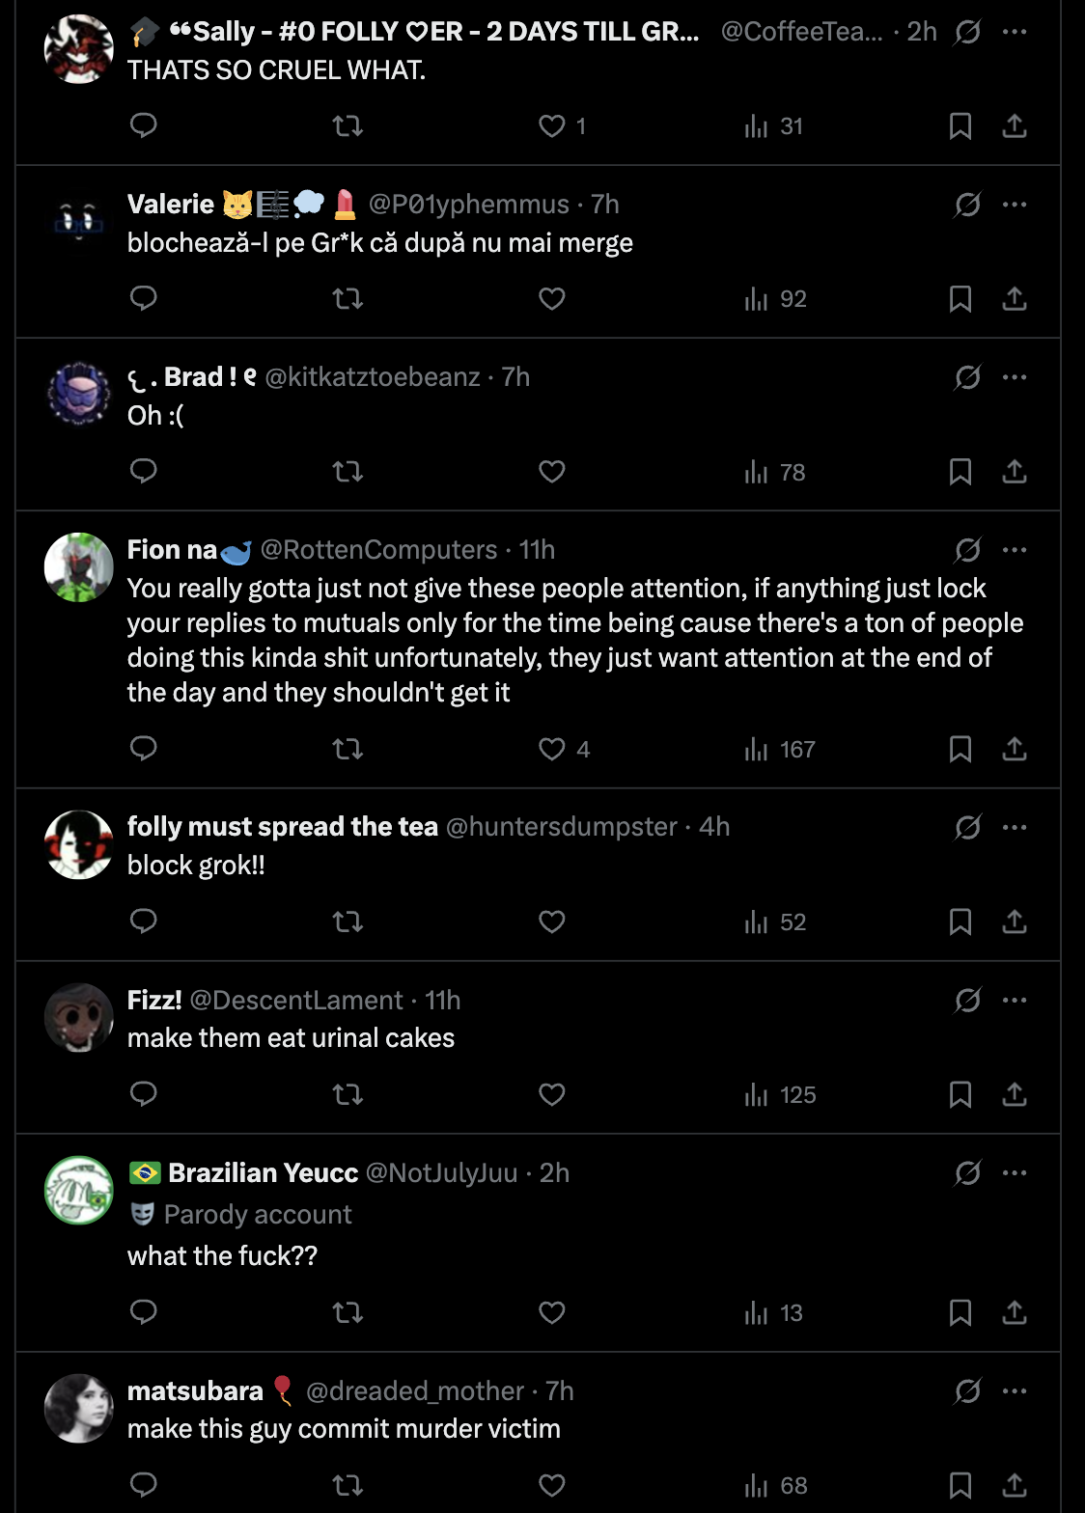
Task: Like Sally's "THATS SO CRUEL WHAT" reply
Action: pyautogui.click(x=552, y=126)
